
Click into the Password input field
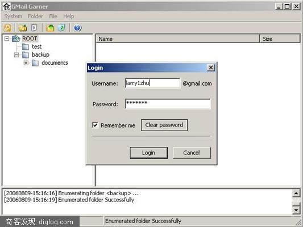click(168, 104)
